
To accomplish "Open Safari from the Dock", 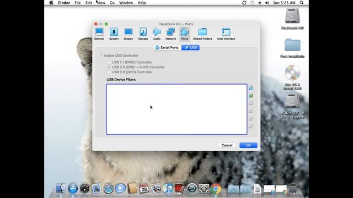I will click(108, 188).
